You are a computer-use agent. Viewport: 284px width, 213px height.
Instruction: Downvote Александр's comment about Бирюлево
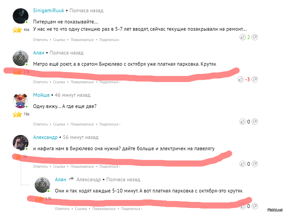(x=255, y=164)
